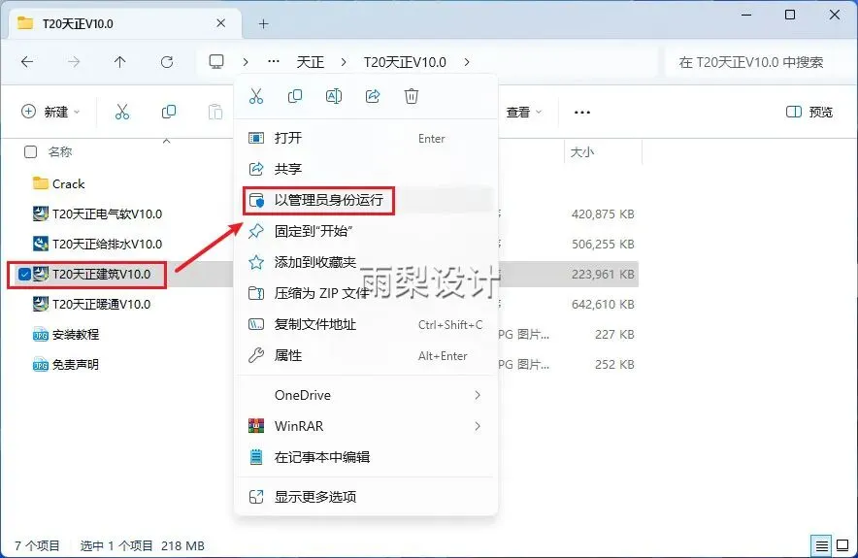
Task: Select 复制文件地址
Action: (366, 324)
